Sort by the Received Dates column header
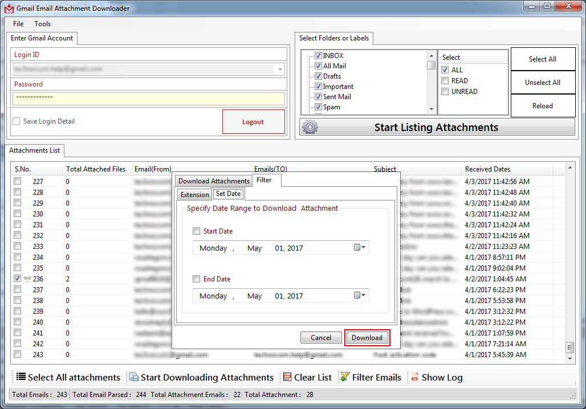 pos(506,169)
